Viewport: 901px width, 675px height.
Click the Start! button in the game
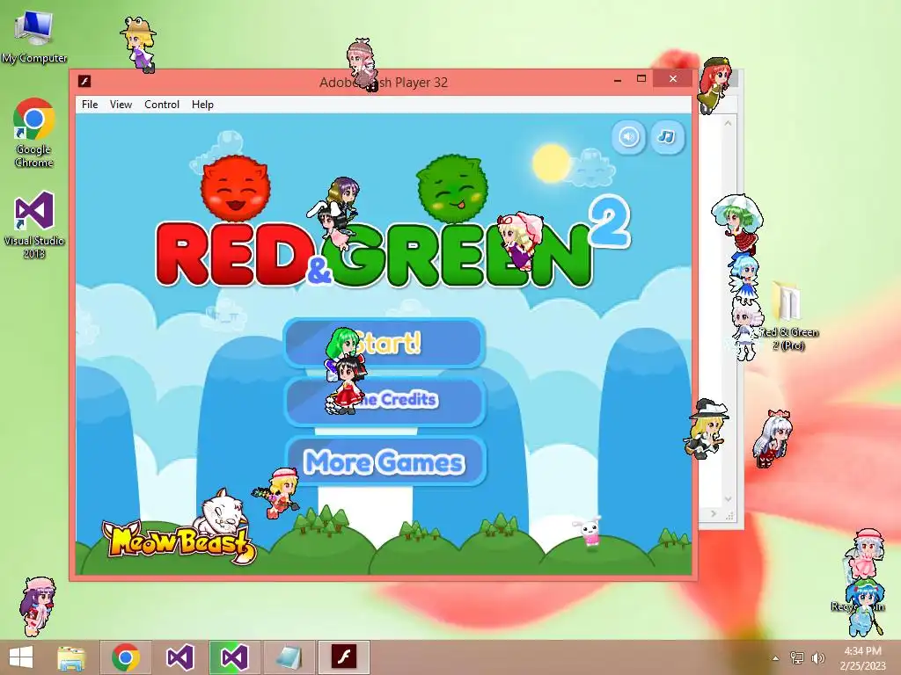coord(385,343)
